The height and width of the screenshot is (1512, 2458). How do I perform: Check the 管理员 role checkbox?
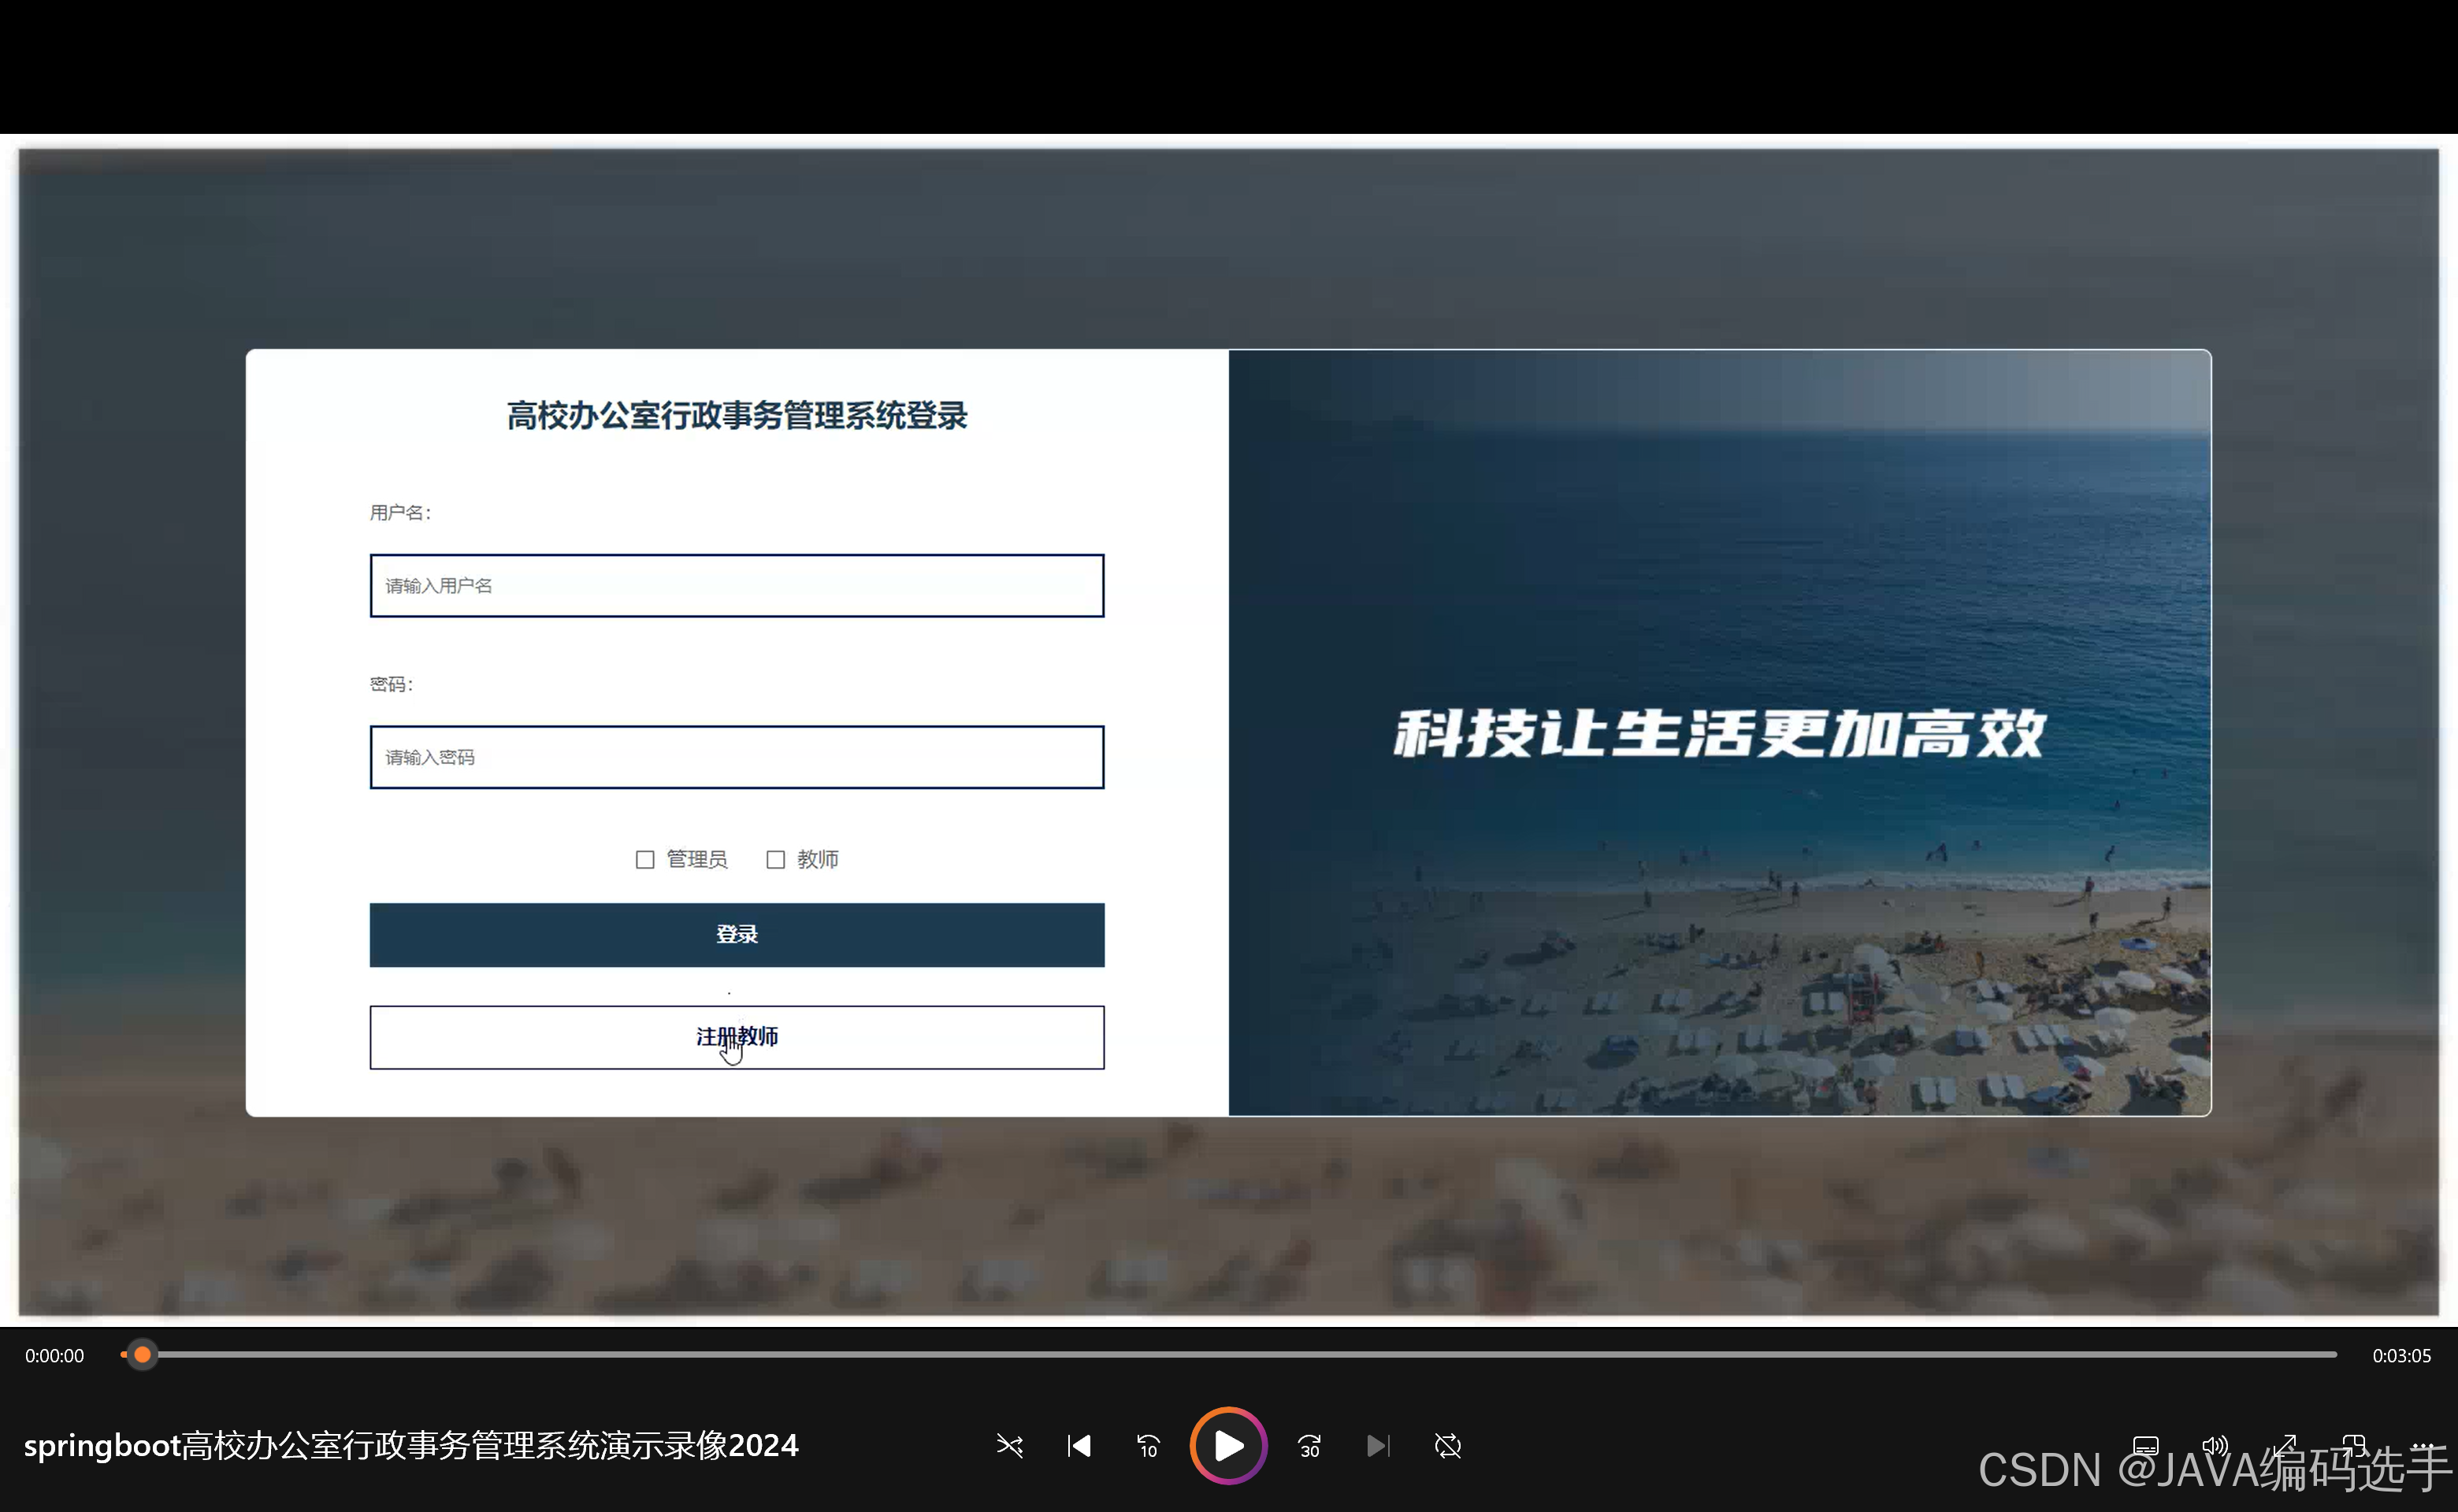(x=645, y=859)
